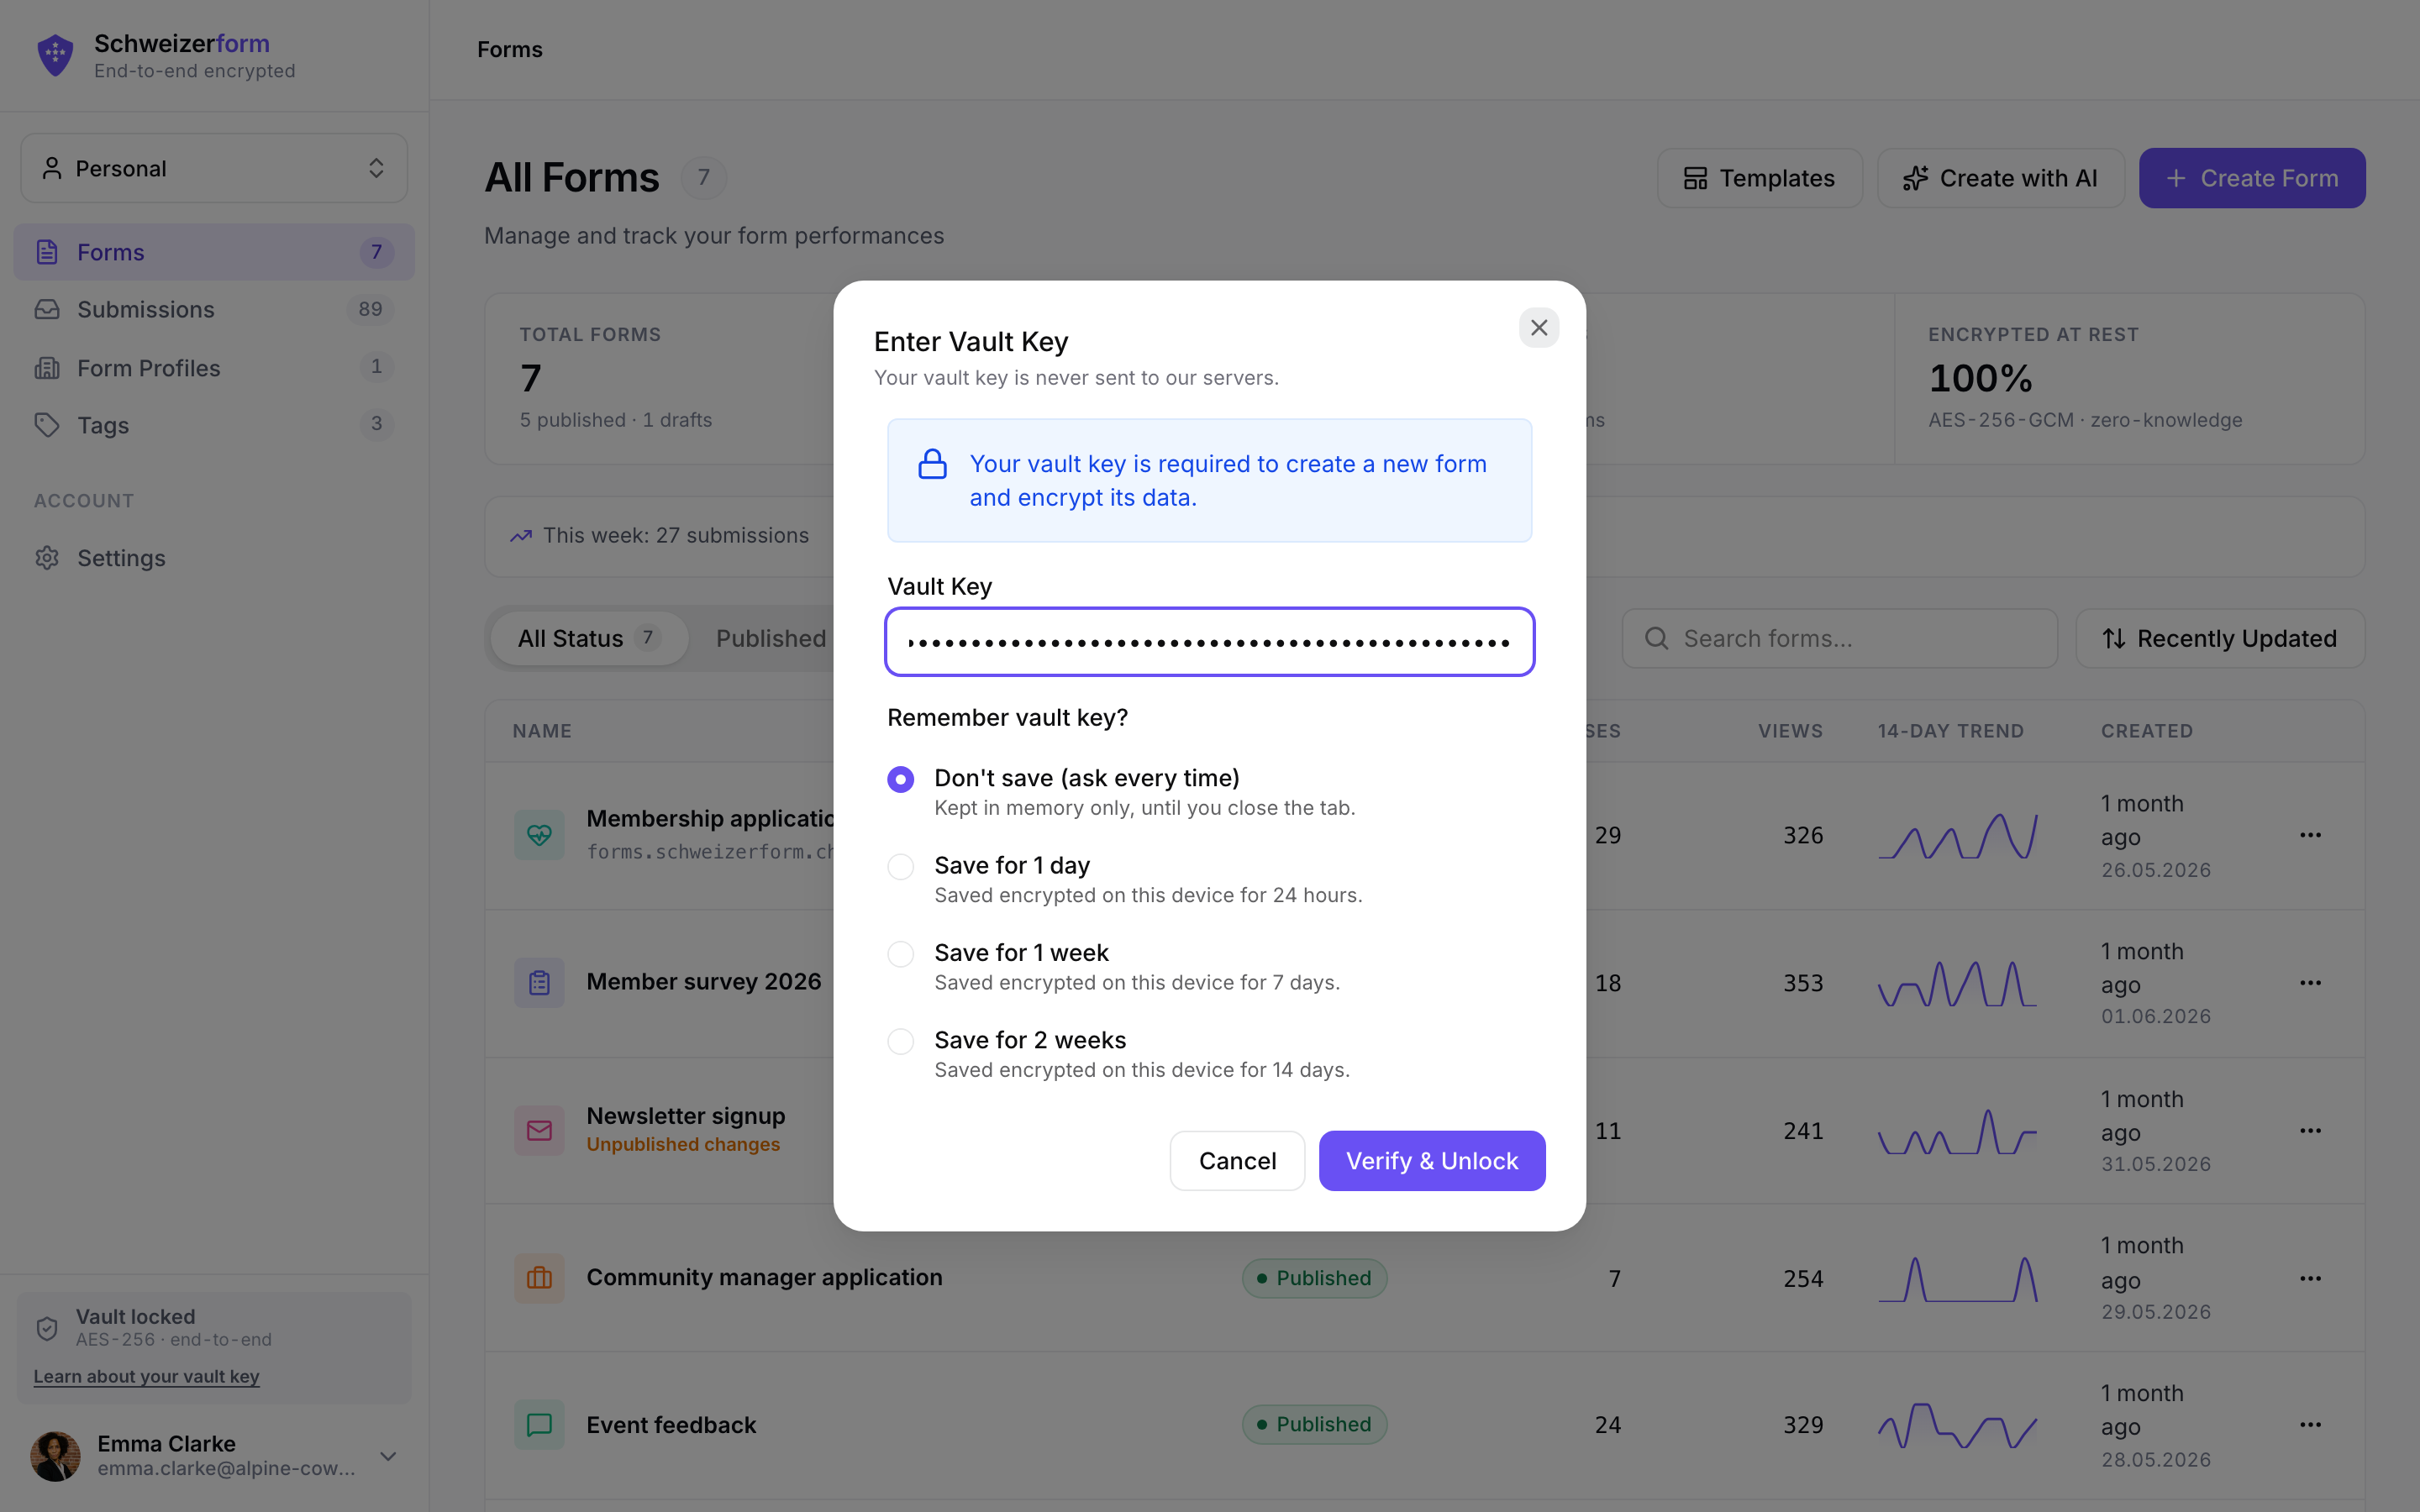Image resolution: width=2420 pixels, height=1512 pixels.
Task: Open Tags section in sidebar
Action: coord(214,425)
